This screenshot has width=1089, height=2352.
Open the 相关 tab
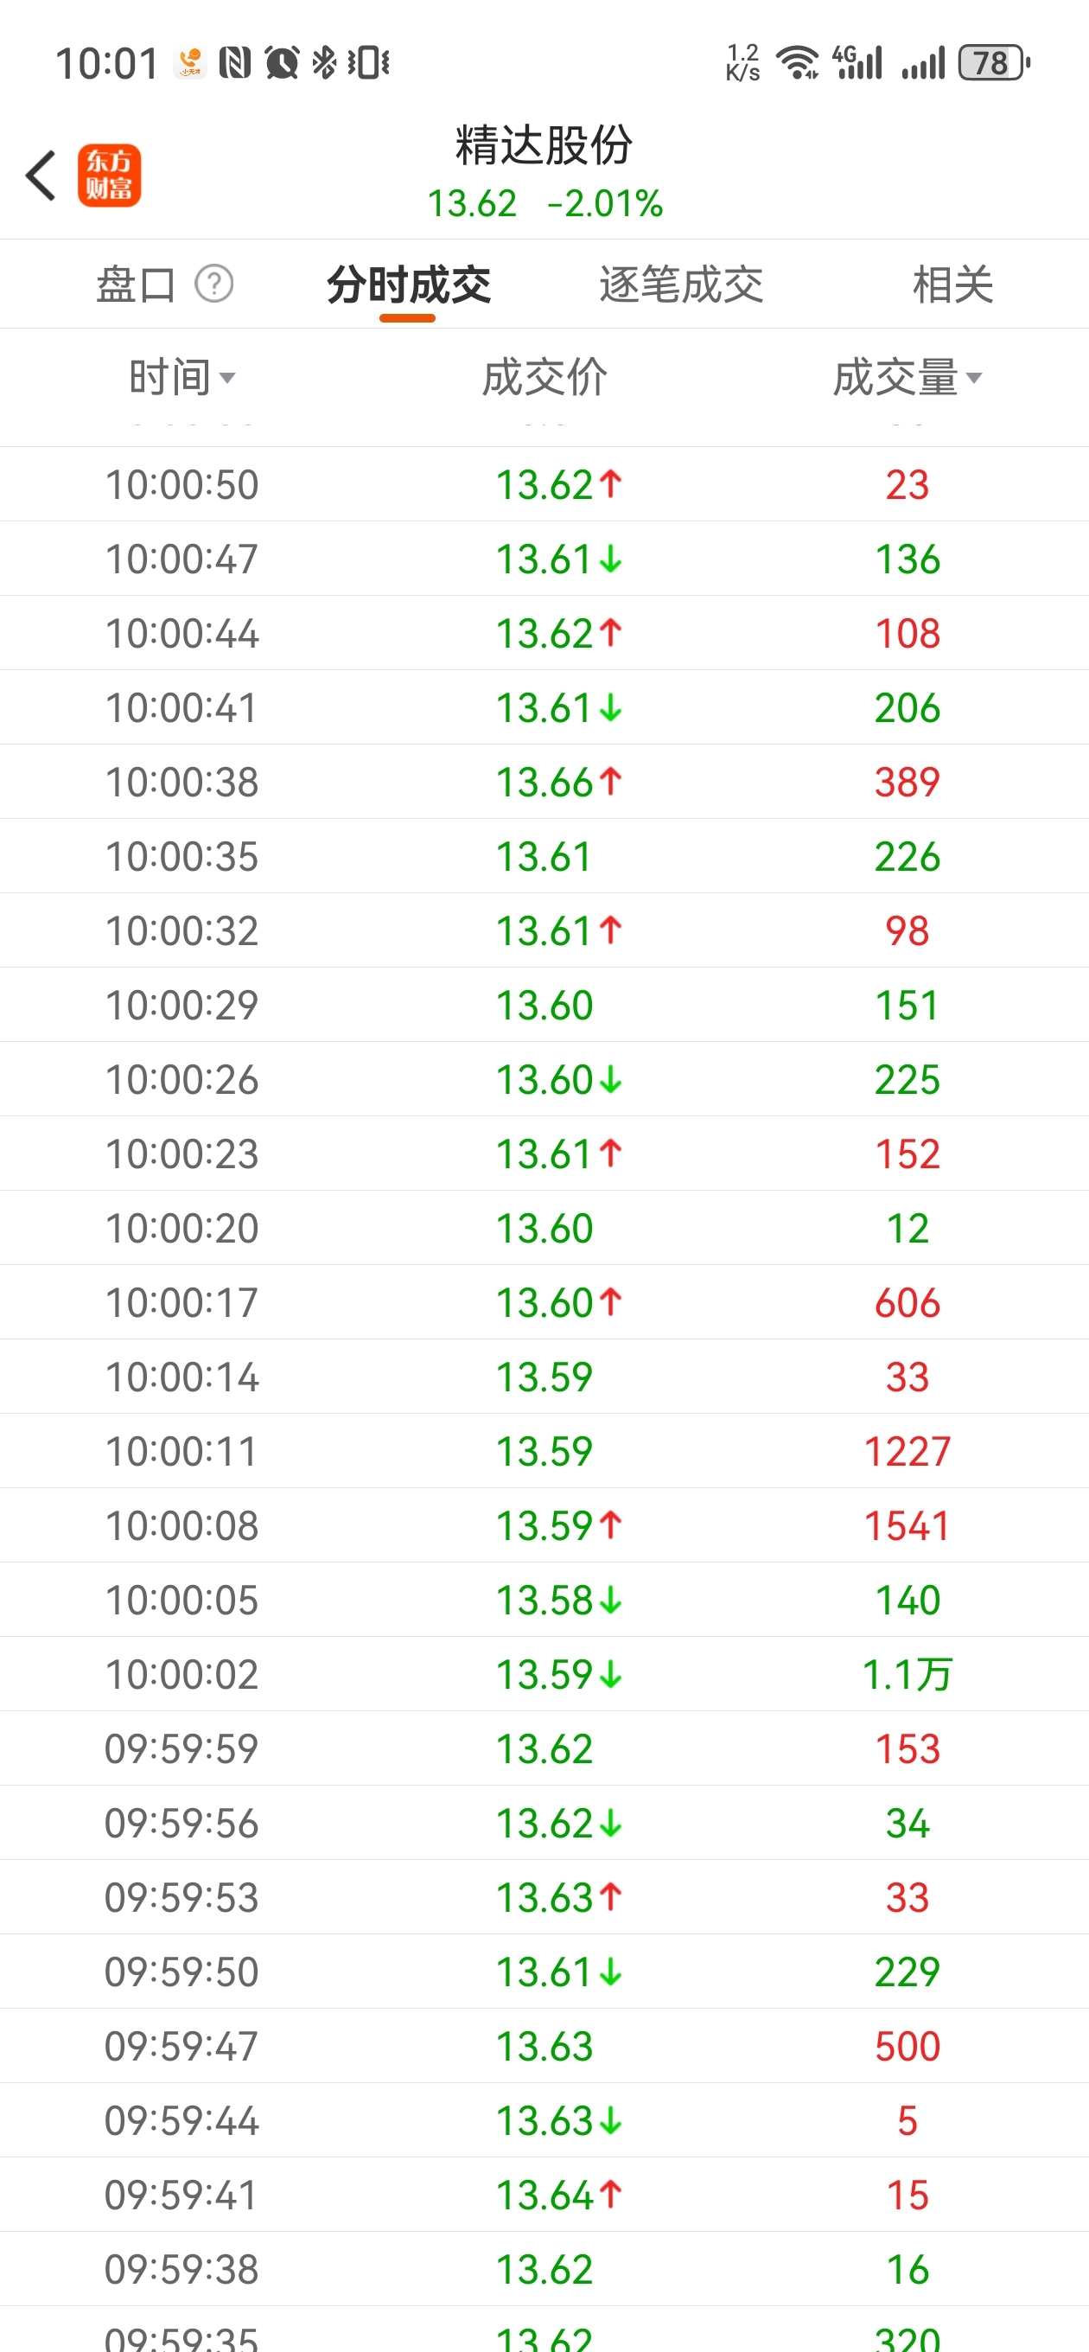[952, 284]
